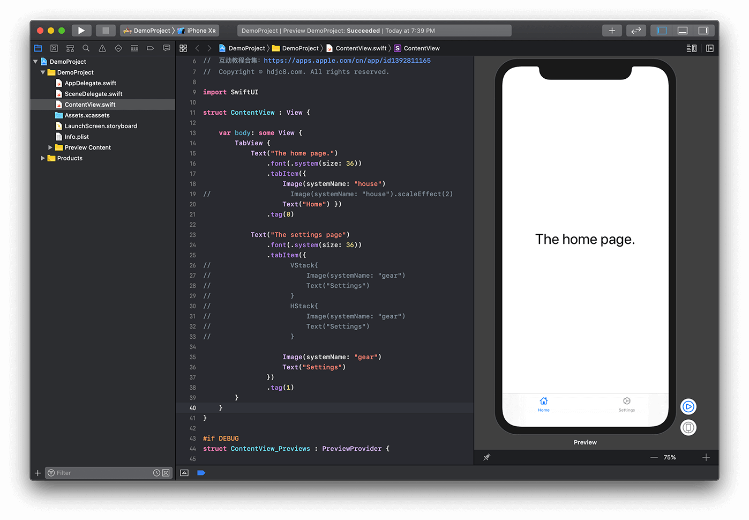Open the 75% zoom level menu

(x=670, y=457)
